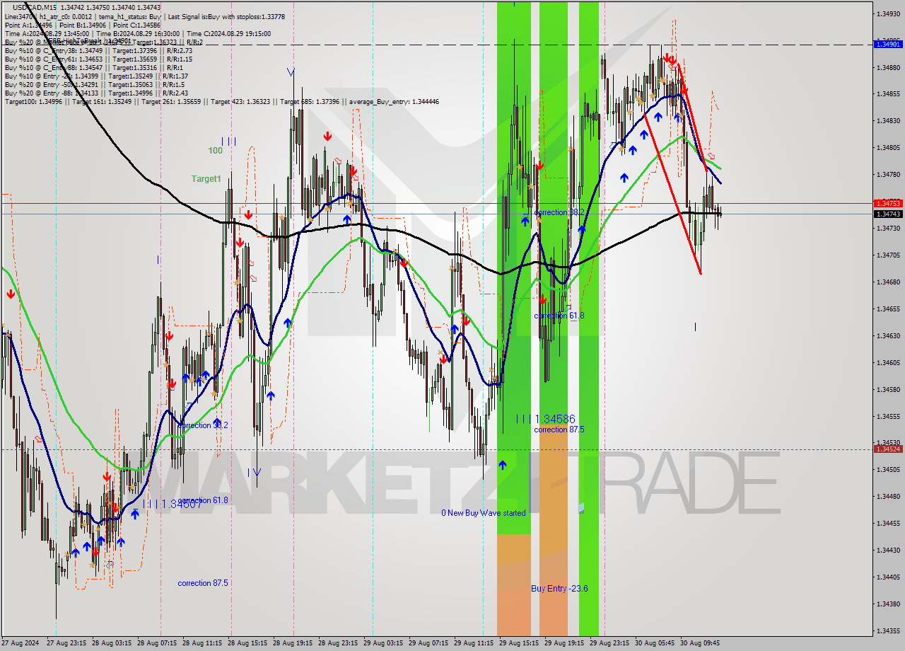The width and height of the screenshot is (905, 651).
Task: Click the '28 Aug 15:15' time axis label
Action: pyautogui.click(x=247, y=643)
